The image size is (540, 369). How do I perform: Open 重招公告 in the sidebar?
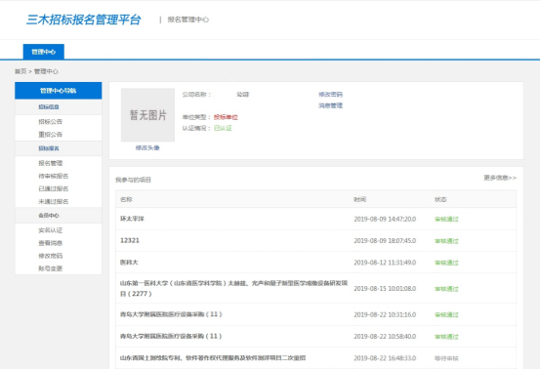pos(50,135)
